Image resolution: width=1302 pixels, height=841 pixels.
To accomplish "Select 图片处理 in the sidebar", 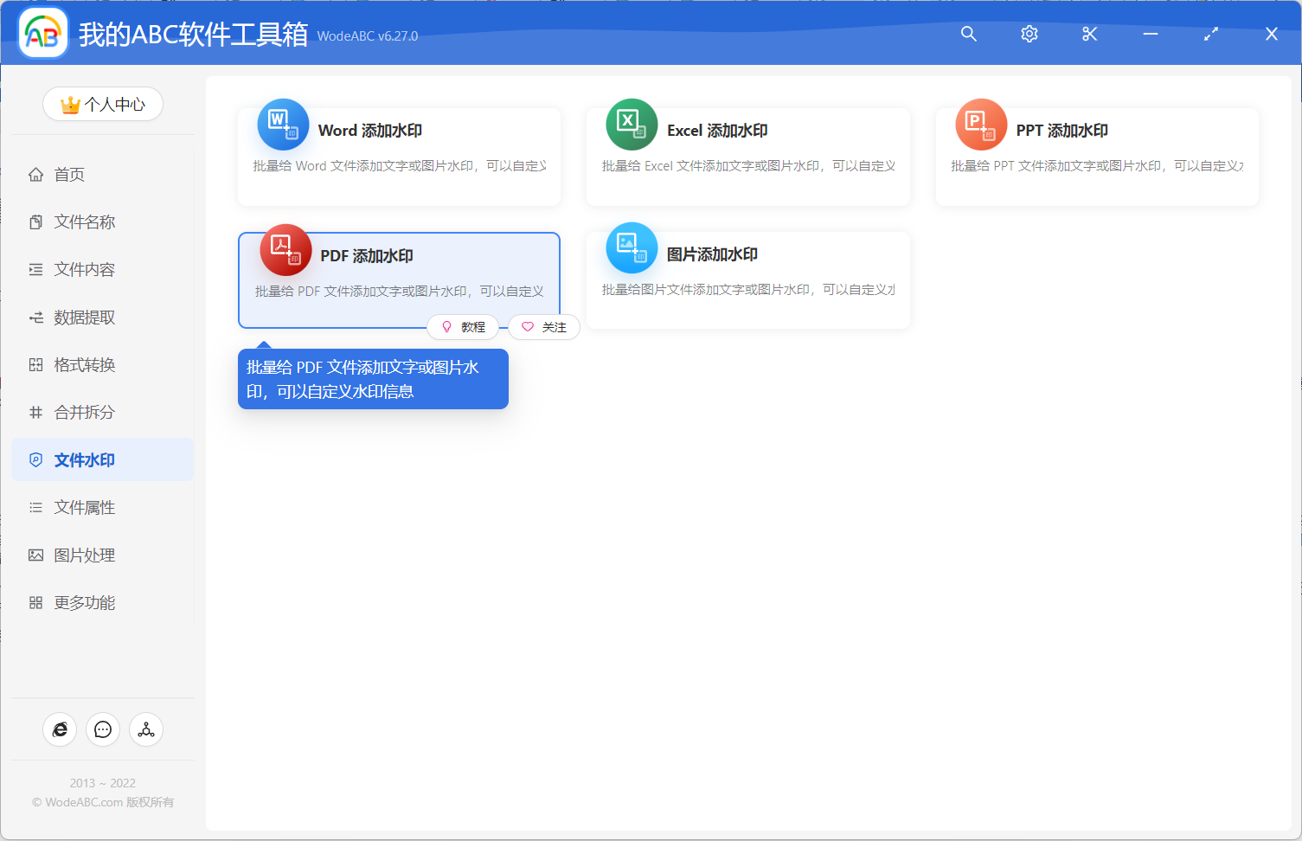I will [x=80, y=555].
